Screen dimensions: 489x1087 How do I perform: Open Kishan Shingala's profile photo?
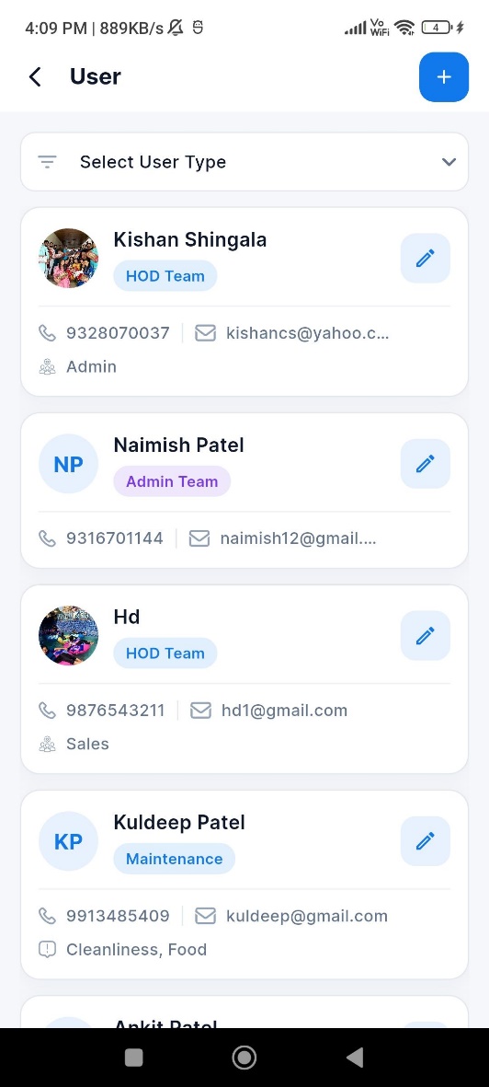pos(68,259)
